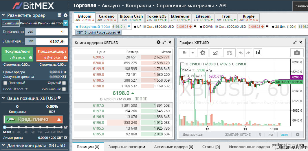Open Контракты menu
The width and height of the screenshot is (308, 151).
(x=138, y=5)
